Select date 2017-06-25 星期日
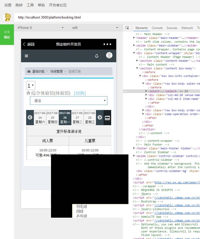 (x=53, y=118)
